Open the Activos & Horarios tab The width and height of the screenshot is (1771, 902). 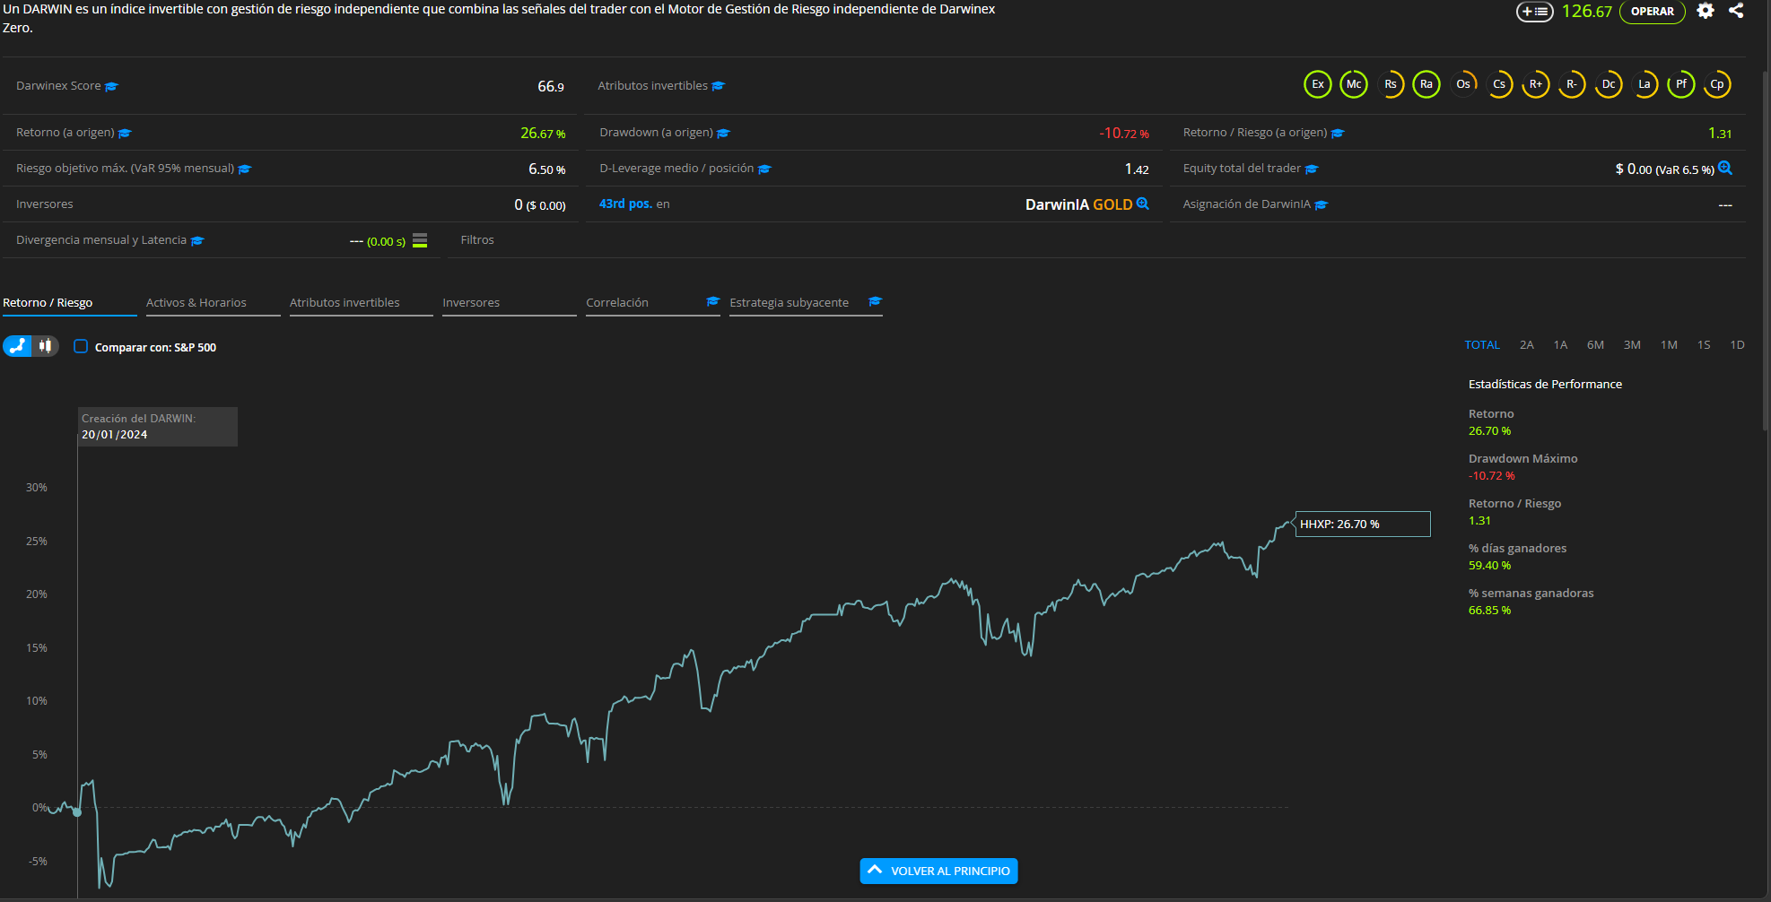coord(196,303)
